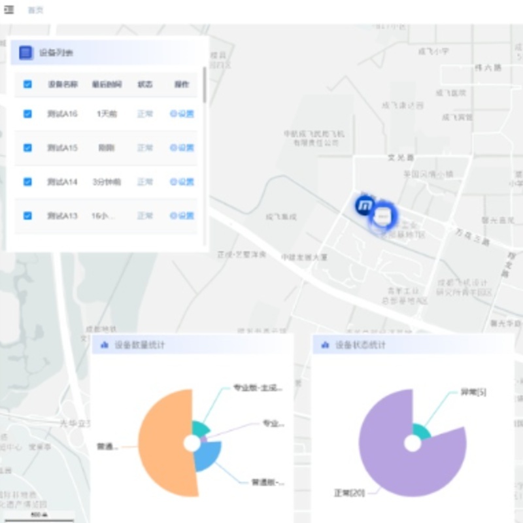Click the 状态 column header
The image size is (523, 523).
[145, 84]
